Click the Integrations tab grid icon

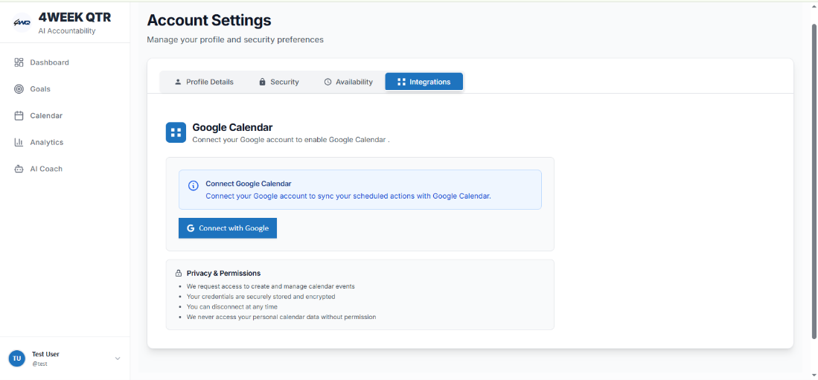(x=401, y=82)
